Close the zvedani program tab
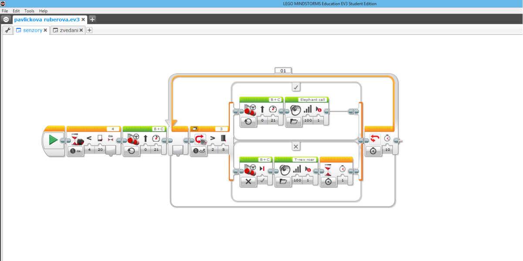 [x=81, y=31]
